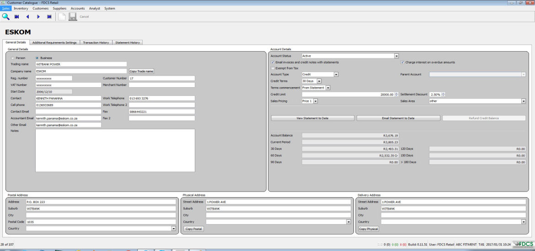Click inside the Notes text area
535x251 pixels.
tap(115, 150)
